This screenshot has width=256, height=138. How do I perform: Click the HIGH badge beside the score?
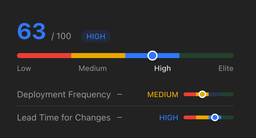(x=96, y=36)
